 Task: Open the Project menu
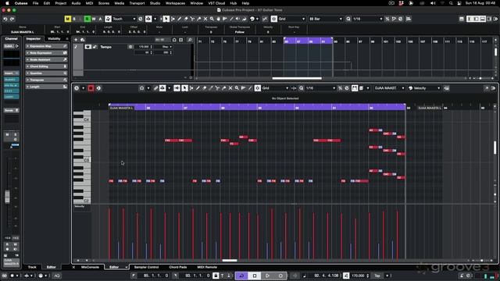pos(61,3)
